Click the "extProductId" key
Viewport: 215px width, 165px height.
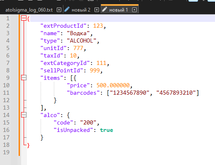click(x=63, y=26)
